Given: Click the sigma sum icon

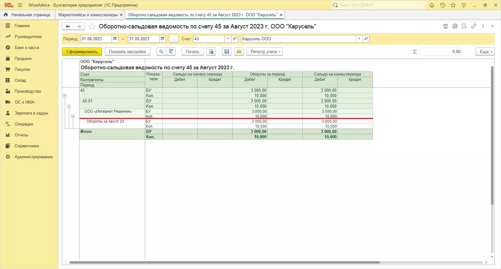Looking at the screenshot, I should click(415, 52).
